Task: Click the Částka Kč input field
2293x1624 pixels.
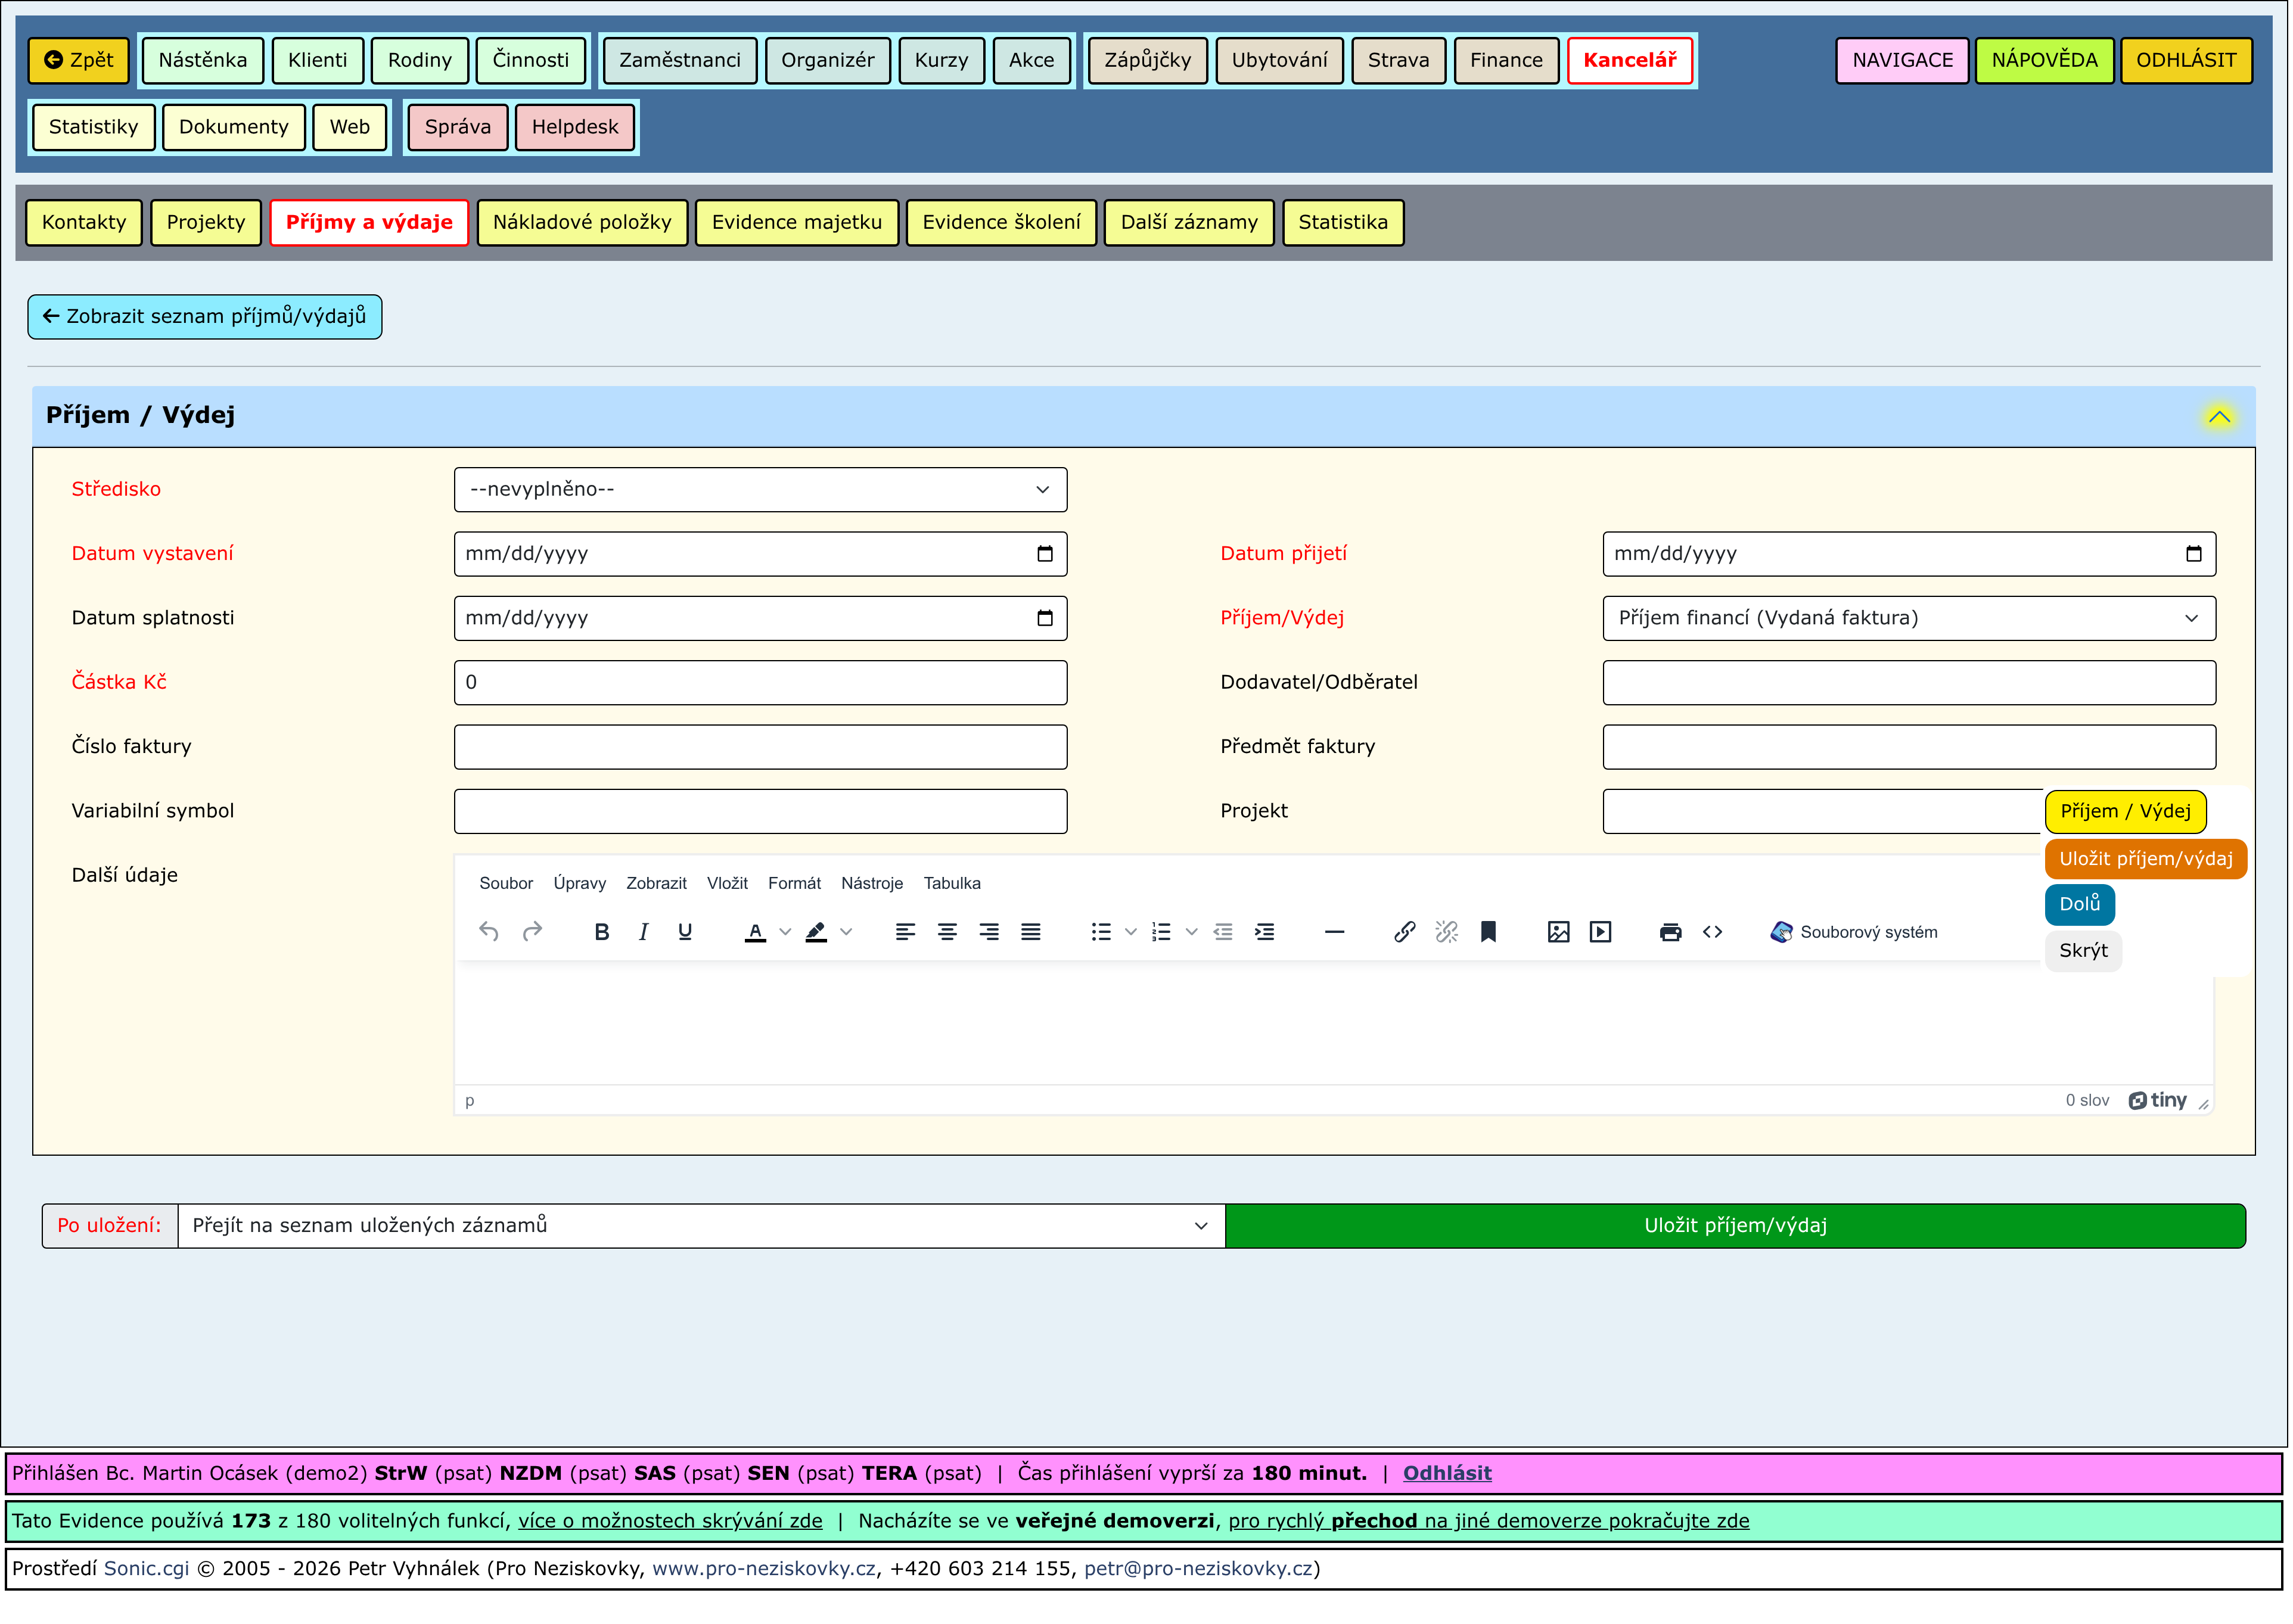Action: [x=760, y=683]
